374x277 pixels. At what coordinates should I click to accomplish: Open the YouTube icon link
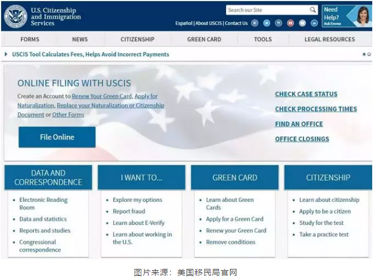pos(290,23)
